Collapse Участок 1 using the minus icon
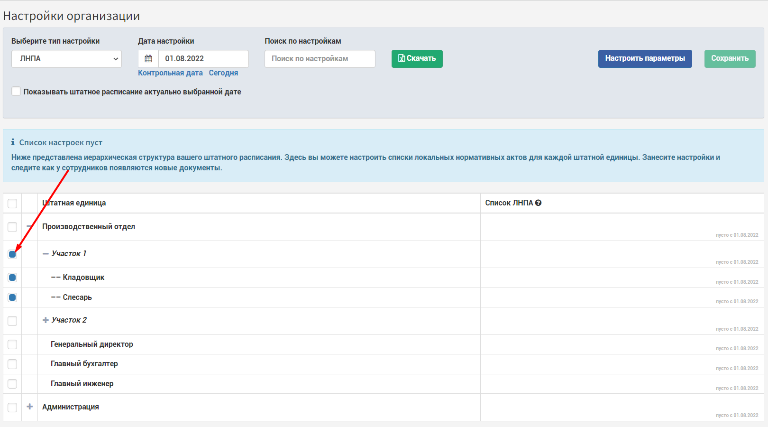768x427 pixels. click(46, 254)
